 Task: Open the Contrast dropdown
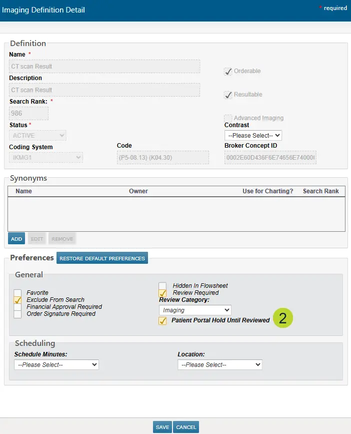coord(253,135)
